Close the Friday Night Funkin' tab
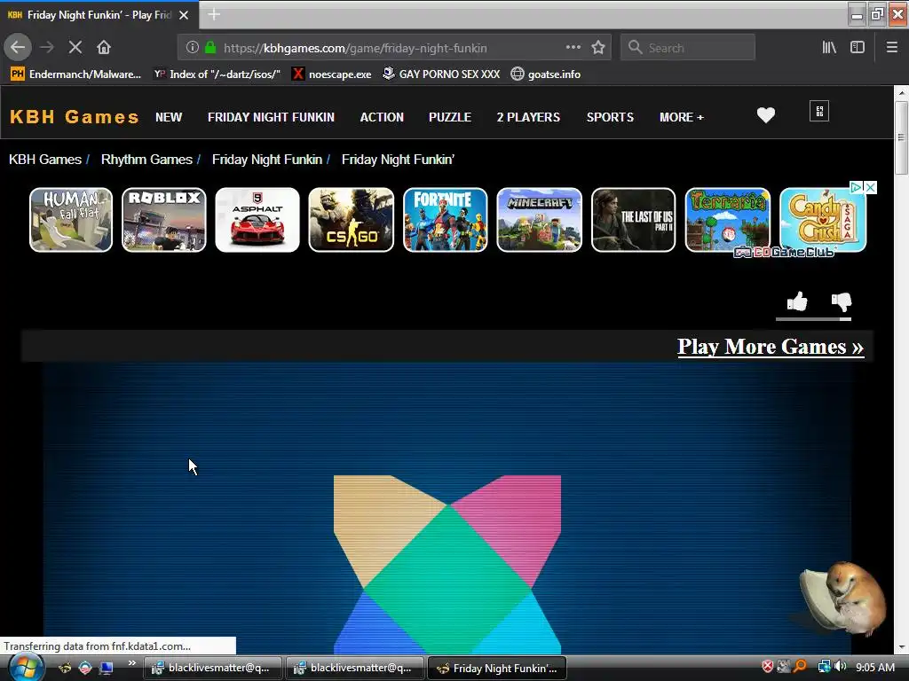 [184, 15]
